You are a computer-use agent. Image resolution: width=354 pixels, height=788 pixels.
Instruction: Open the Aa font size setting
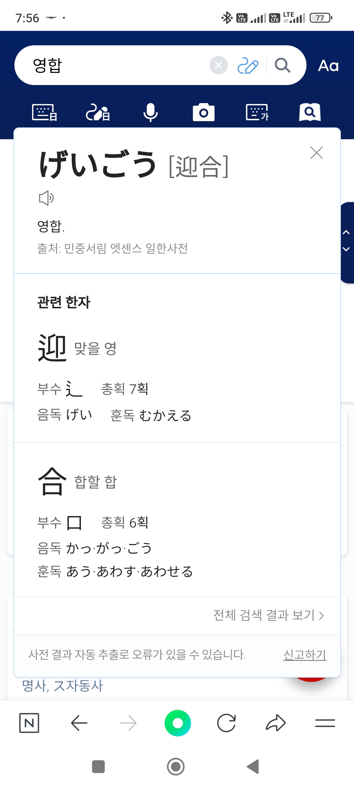[x=328, y=66]
